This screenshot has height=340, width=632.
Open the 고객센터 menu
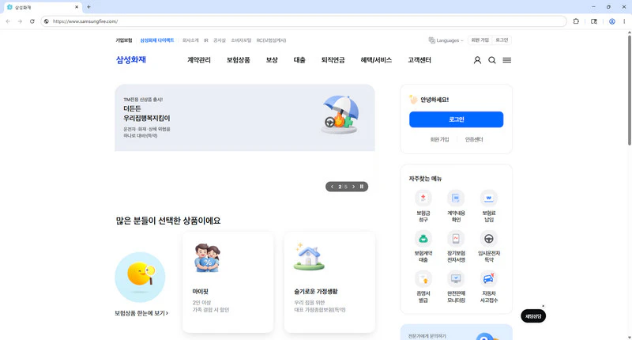419,60
